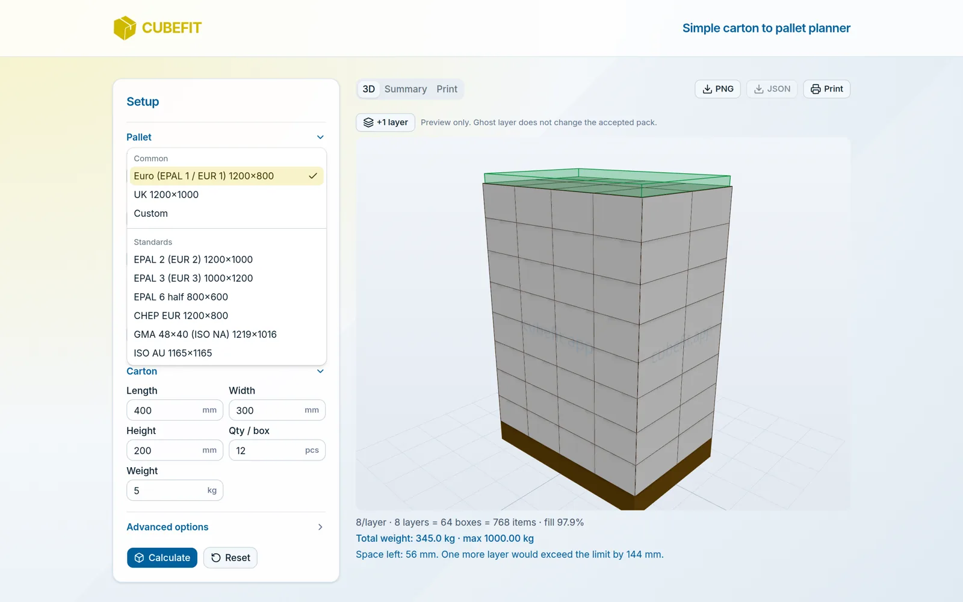Select EPAL 2 (EUR 2) 1200×1000
This screenshot has height=602, width=963.
pyautogui.click(x=227, y=259)
